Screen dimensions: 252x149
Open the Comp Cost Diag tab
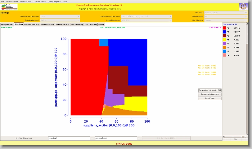click(47, 24)
